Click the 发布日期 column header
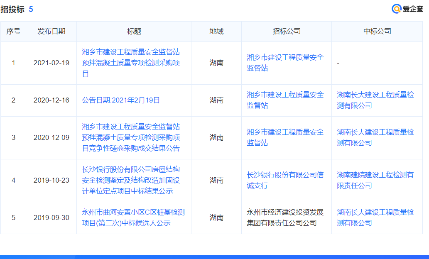The width and height of the screenshot is (429, 259). (51, 32)
